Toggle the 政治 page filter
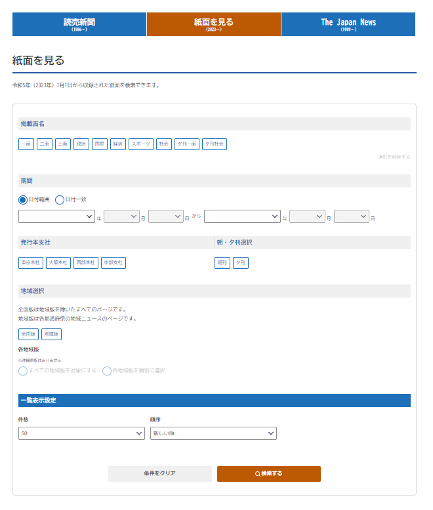 [x=81, y=144]
